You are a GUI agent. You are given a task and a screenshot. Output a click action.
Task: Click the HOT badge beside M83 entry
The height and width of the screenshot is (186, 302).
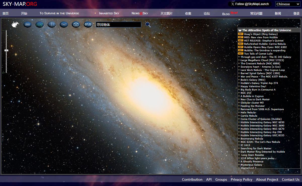[241, 37]
